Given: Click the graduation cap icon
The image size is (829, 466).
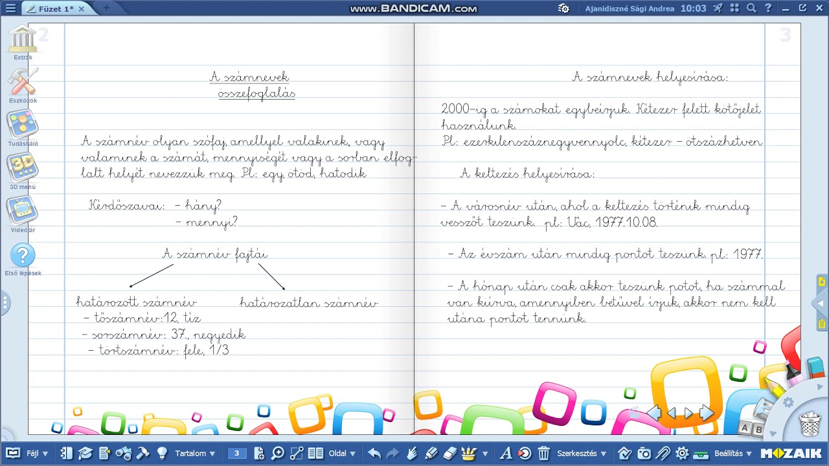Looking at the screenshot, I should pos(85,453).
